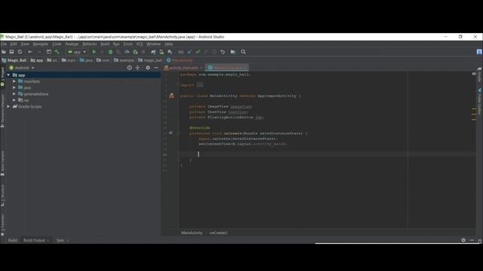Toggle the Gradle side tab on right edge
The width and height of the screenshot is (483, 271).
(x=480, y=75)
